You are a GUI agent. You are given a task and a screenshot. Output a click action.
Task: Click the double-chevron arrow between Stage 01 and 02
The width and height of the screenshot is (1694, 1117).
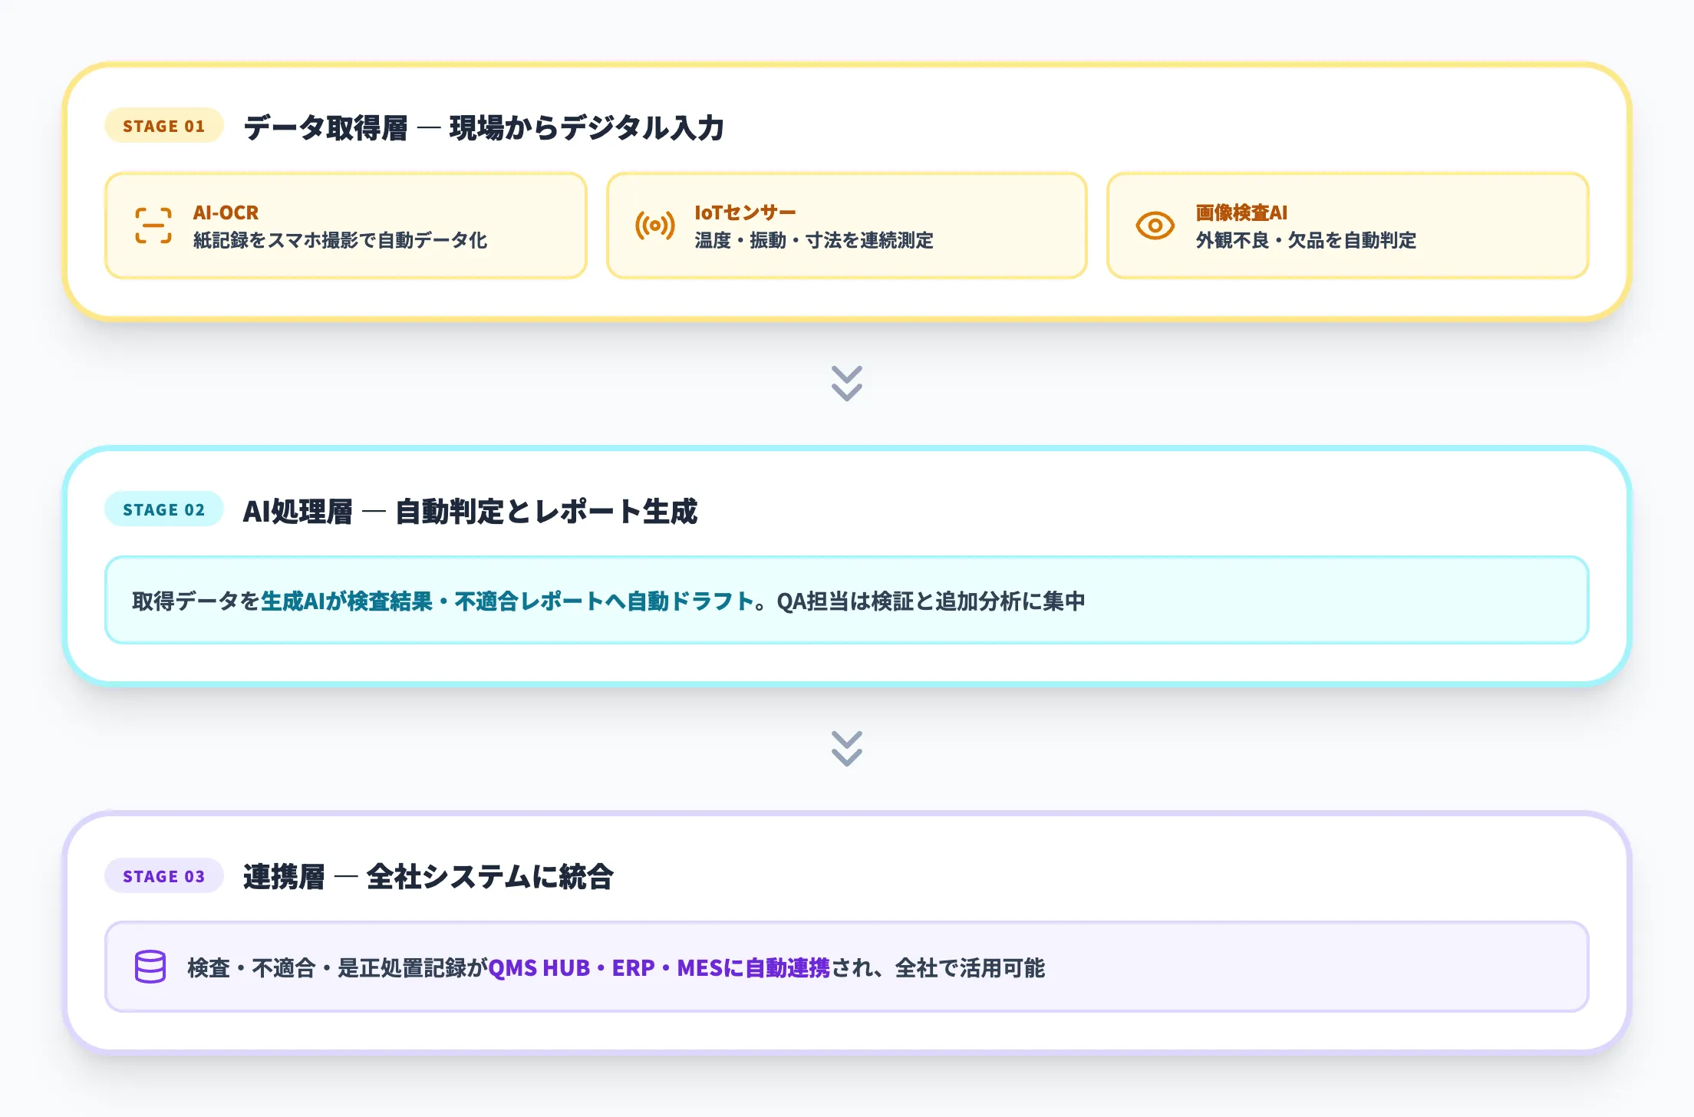point(846,384)
